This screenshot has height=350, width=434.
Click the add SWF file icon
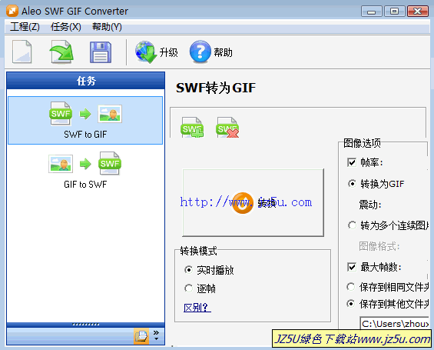coord(192,127)
